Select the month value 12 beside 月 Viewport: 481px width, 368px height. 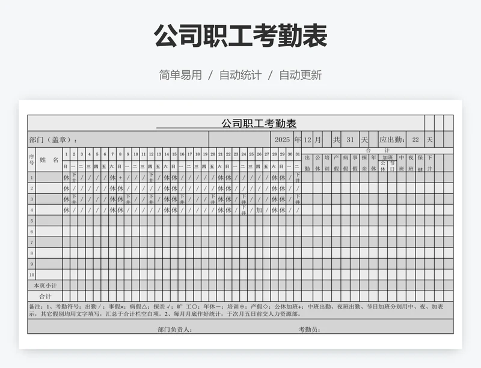[x=307, y=140]
